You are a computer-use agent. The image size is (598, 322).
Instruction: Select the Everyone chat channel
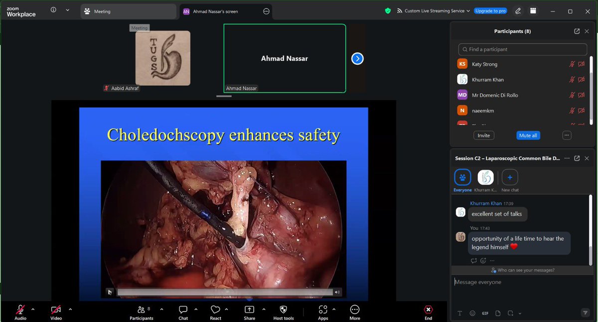[x=462, y=181]
